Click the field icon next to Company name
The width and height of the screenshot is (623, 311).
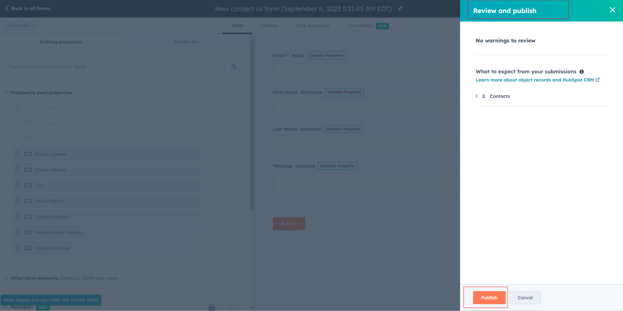28,248
